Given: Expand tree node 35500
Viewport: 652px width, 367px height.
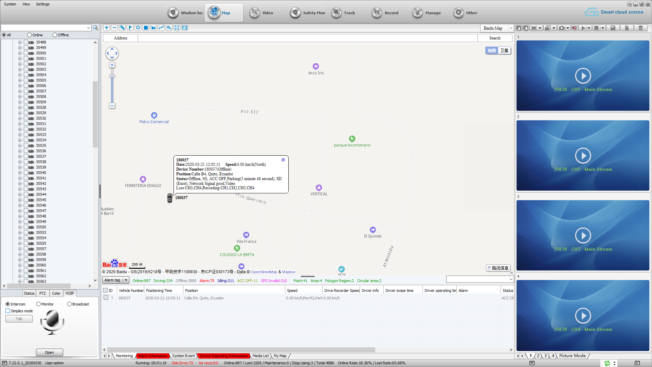Looking at the screenshot, I should coord(20,53).
